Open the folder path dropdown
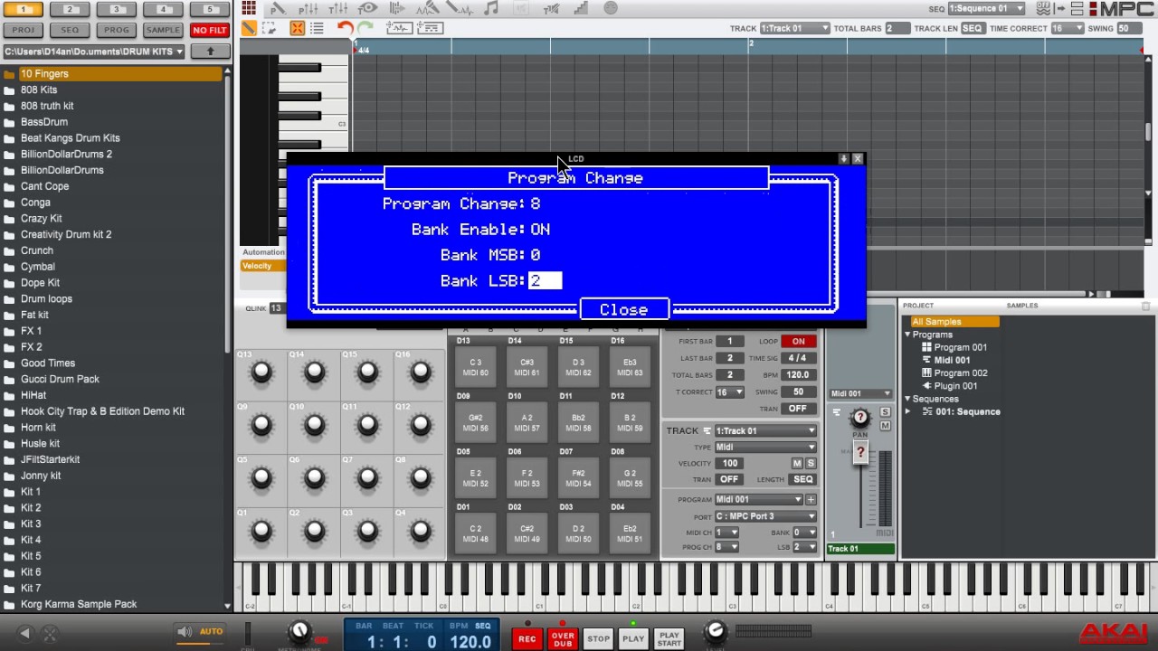Image resolution: width=1158 pixels, height=651 pixels. point(94,52)
